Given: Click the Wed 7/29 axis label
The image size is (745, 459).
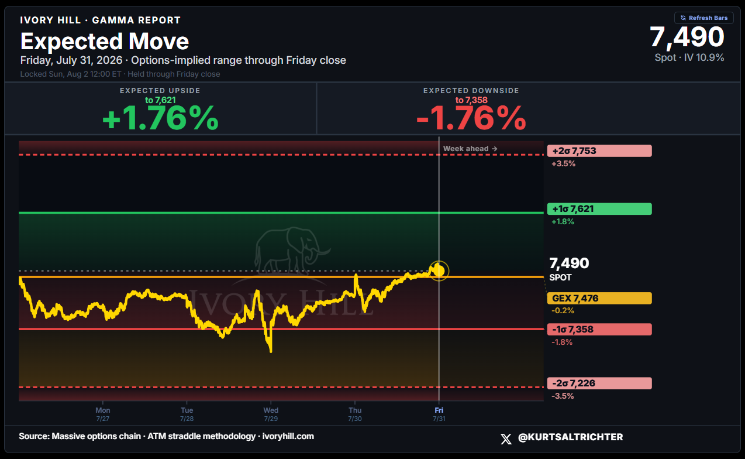Looking at the screenshot, I should 271,414.
